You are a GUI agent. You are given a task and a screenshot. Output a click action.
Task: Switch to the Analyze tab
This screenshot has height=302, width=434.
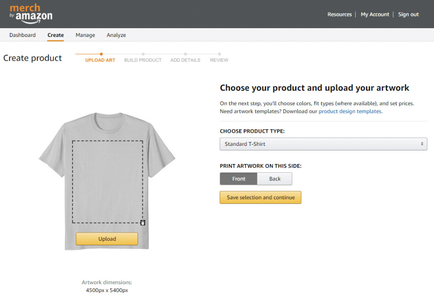116,35
